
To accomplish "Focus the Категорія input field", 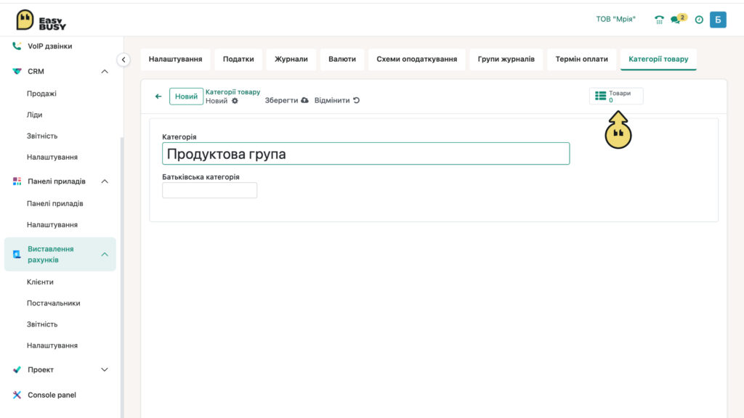I will (x=366, y=154).
